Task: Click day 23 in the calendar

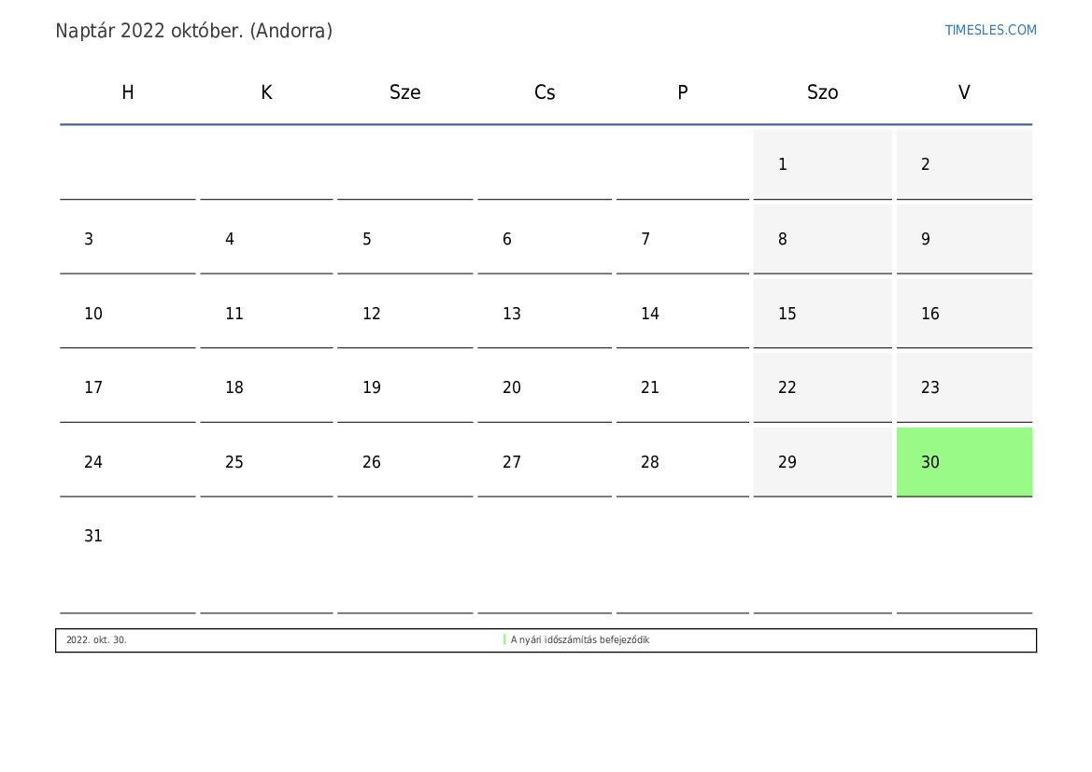Action: [x=964, y=387]
